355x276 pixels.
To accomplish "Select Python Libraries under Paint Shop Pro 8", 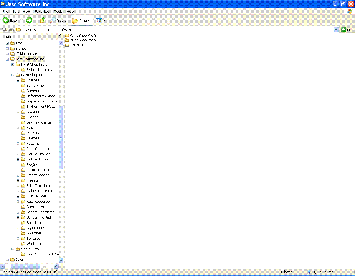I will (x=39, y=70).
